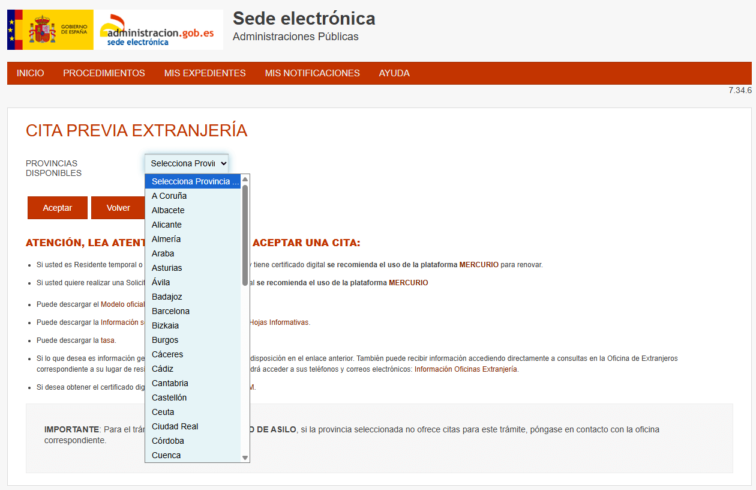The image size is (756, 490).
Task: Select Barcelona from the province list
Action: [170, 311]
